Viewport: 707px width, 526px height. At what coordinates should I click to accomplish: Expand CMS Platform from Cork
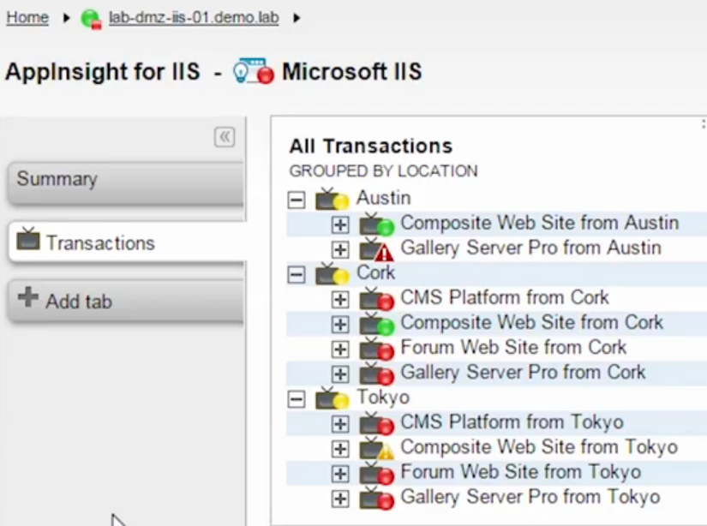pos(340,299)
